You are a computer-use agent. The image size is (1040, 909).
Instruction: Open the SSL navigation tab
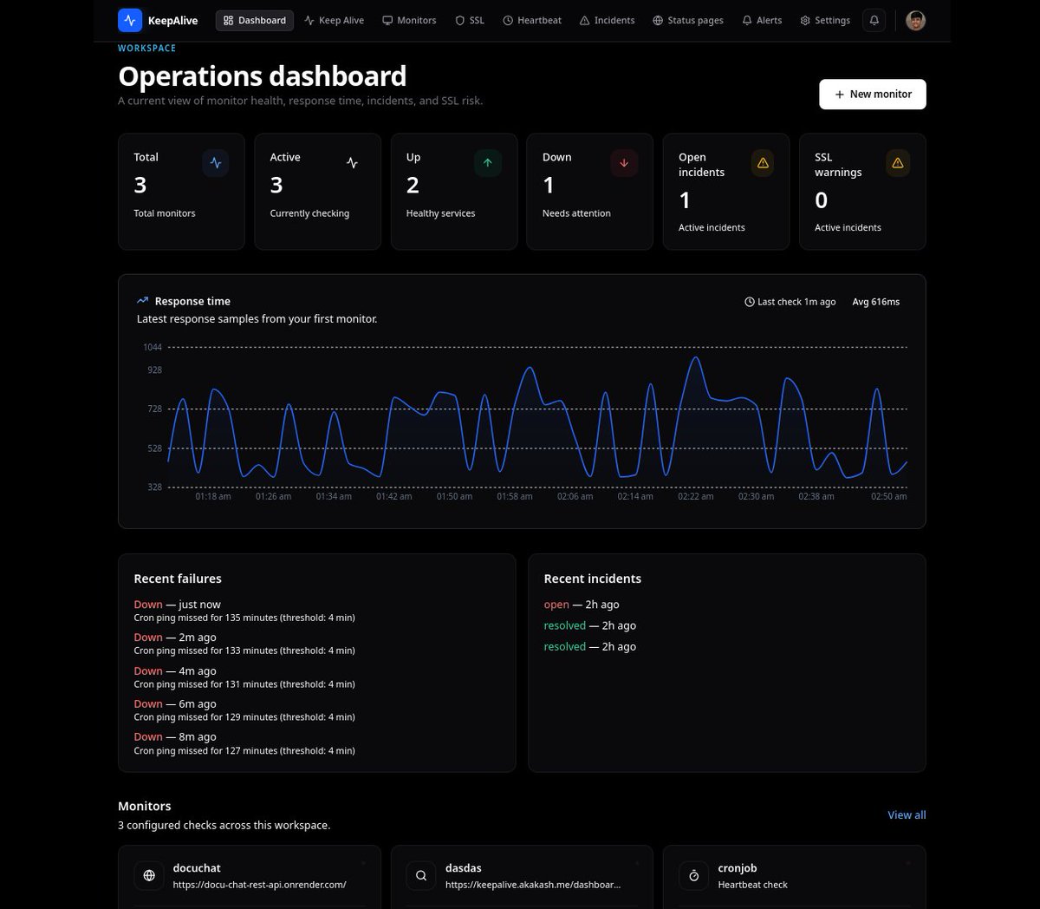(470, 20)
